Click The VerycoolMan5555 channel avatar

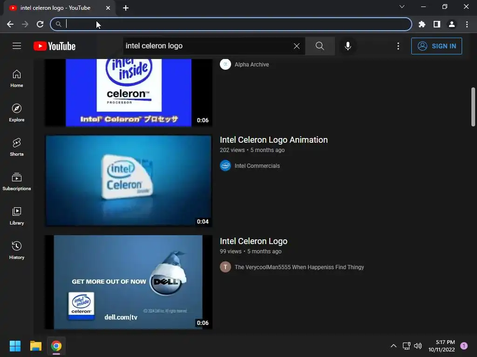(225, 267)
